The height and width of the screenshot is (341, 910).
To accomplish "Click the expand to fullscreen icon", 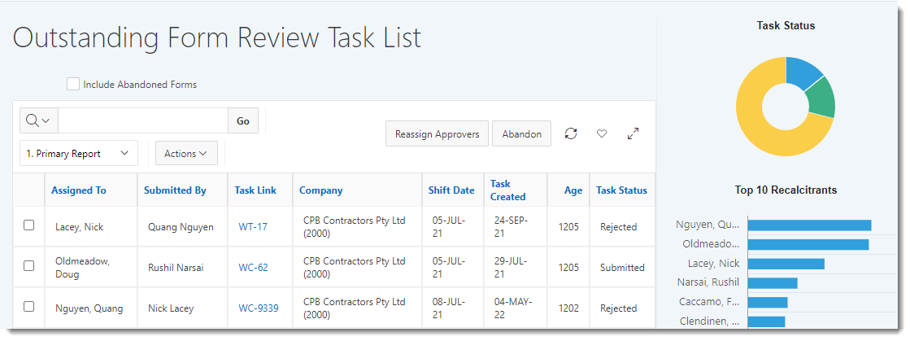I will [633, 133].
